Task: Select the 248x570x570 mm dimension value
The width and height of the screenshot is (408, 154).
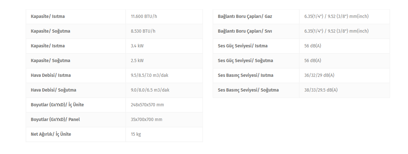Action: tap(147, 105)
